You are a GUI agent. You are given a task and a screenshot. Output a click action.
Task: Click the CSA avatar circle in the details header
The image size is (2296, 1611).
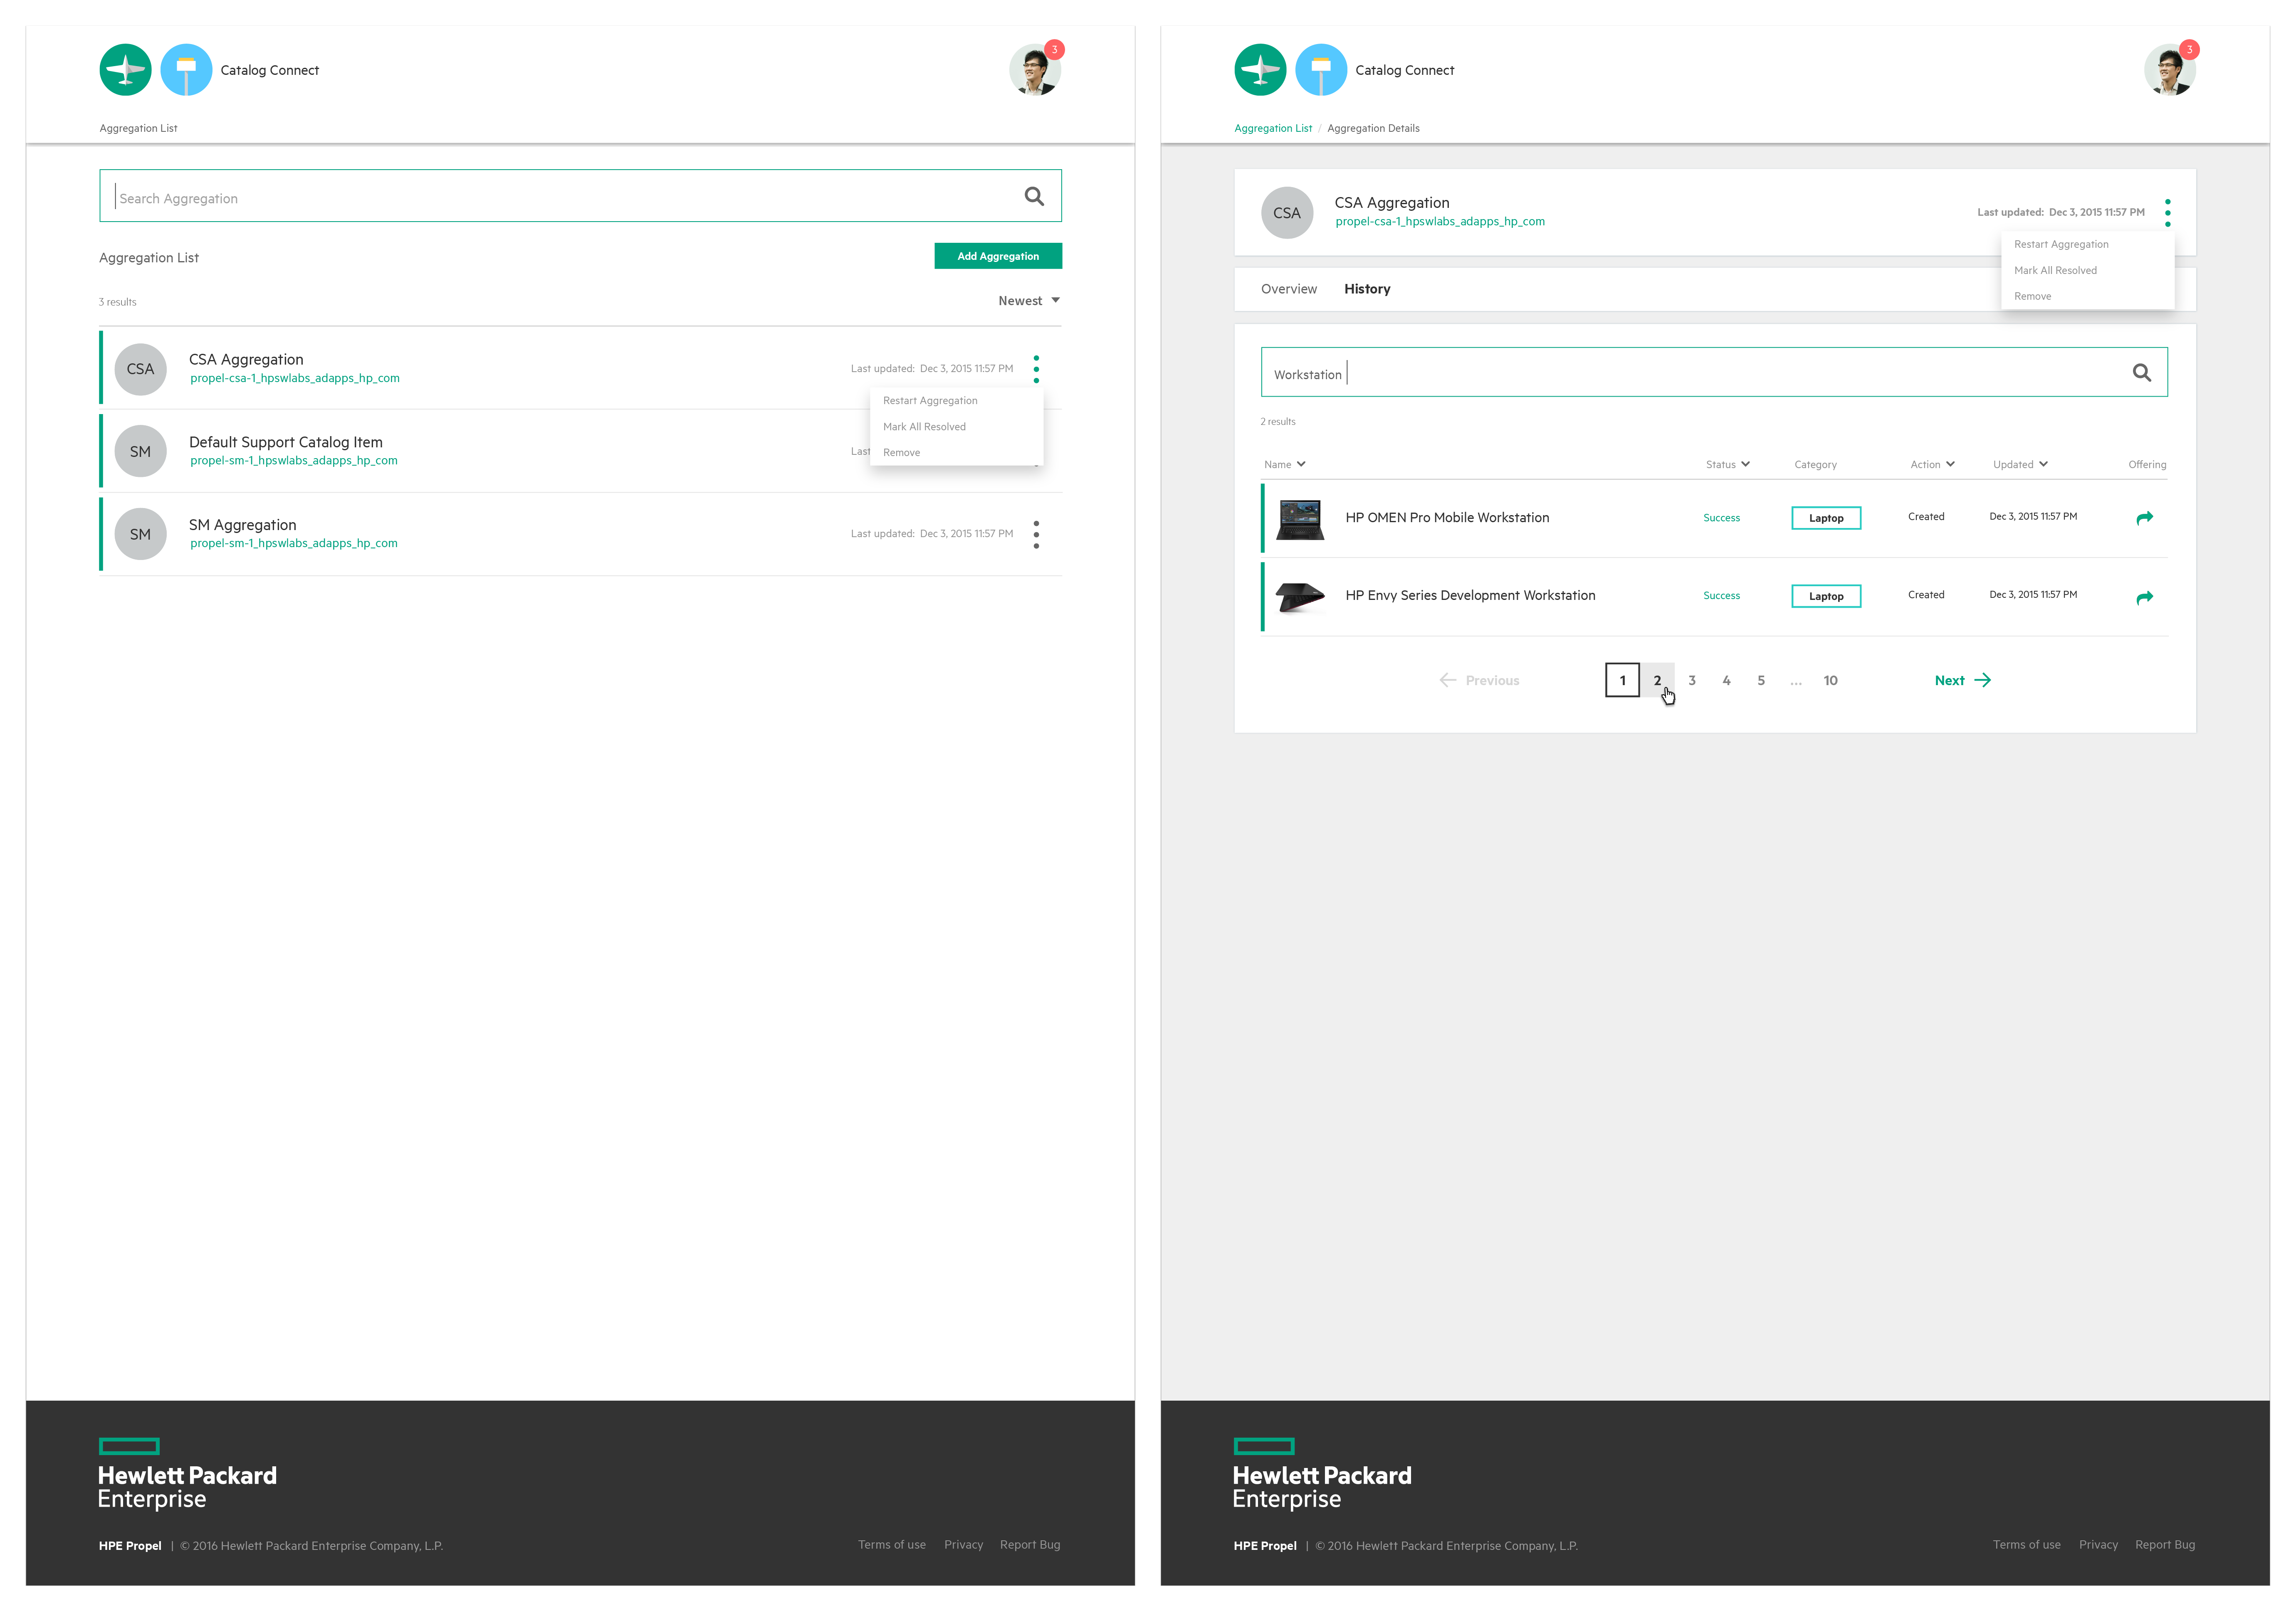pos(1287,213)
